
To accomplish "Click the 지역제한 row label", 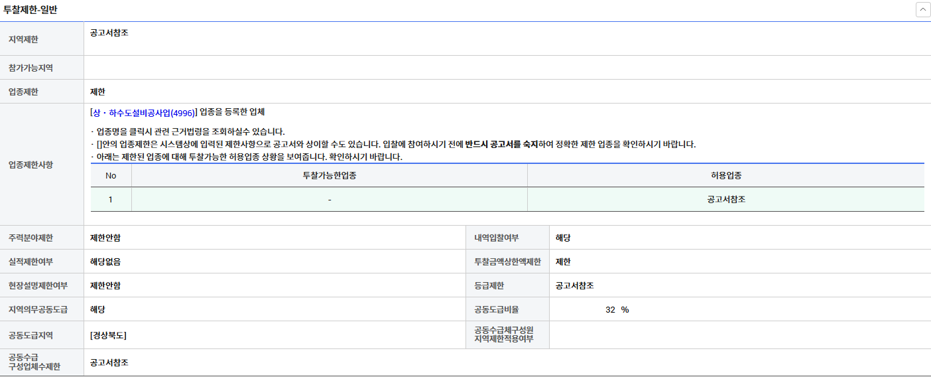I will pos(23,40).
